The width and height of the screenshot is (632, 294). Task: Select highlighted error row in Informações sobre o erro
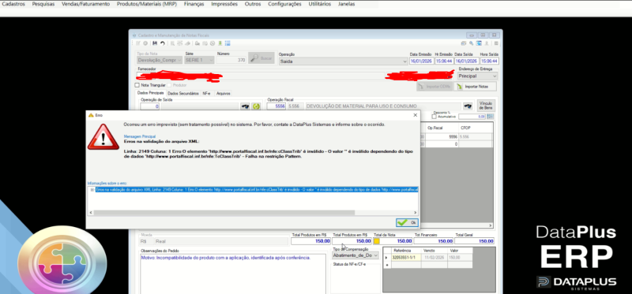tap(257, 189)
